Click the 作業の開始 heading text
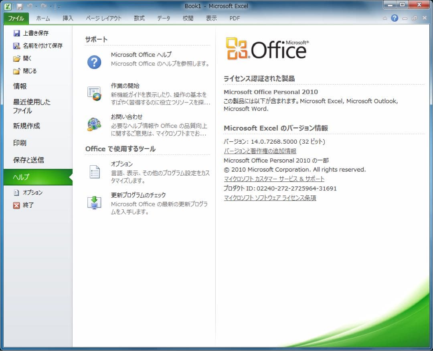This screenshot has width=433, height=351. pyautogui.click(x=125, y=86)
